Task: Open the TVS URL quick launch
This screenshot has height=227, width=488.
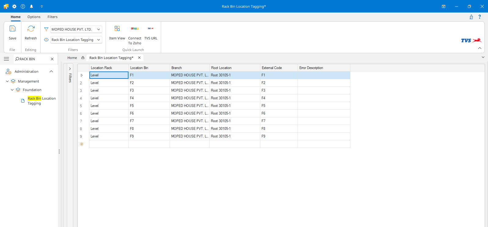Action: [x=151, y=29]
